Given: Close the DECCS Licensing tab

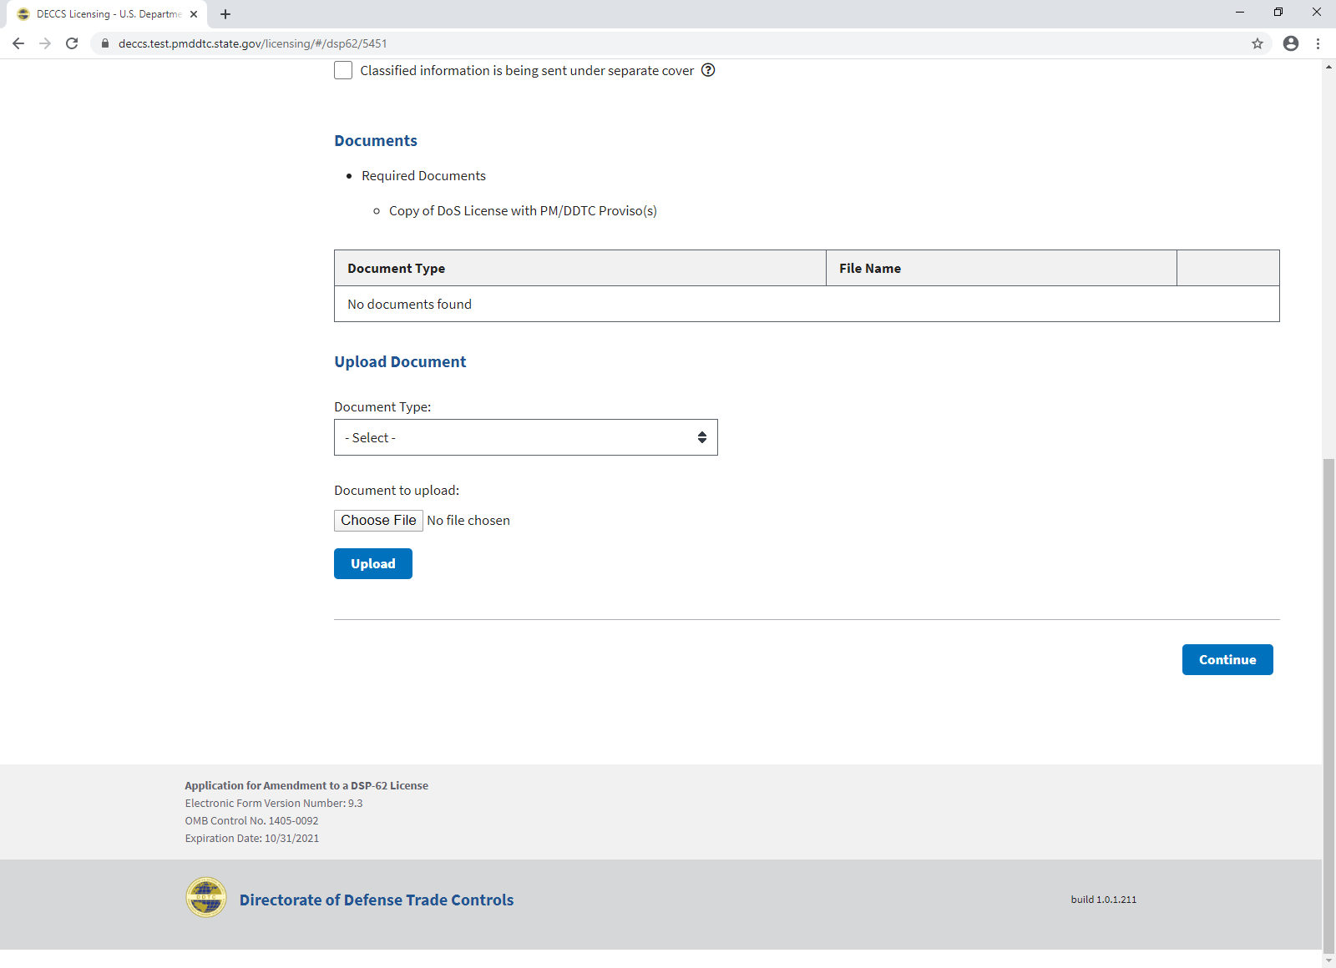Looking at the screenshot, I should pos(194,14).
